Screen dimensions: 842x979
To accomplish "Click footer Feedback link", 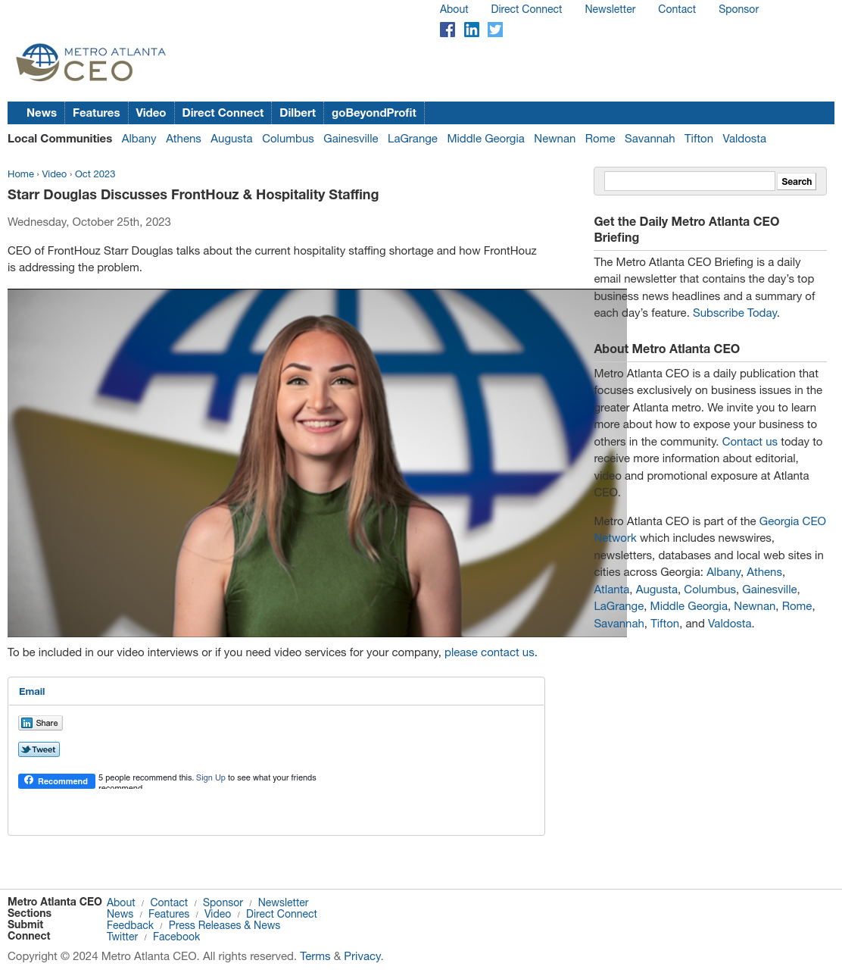I will (x=130, y=925).
